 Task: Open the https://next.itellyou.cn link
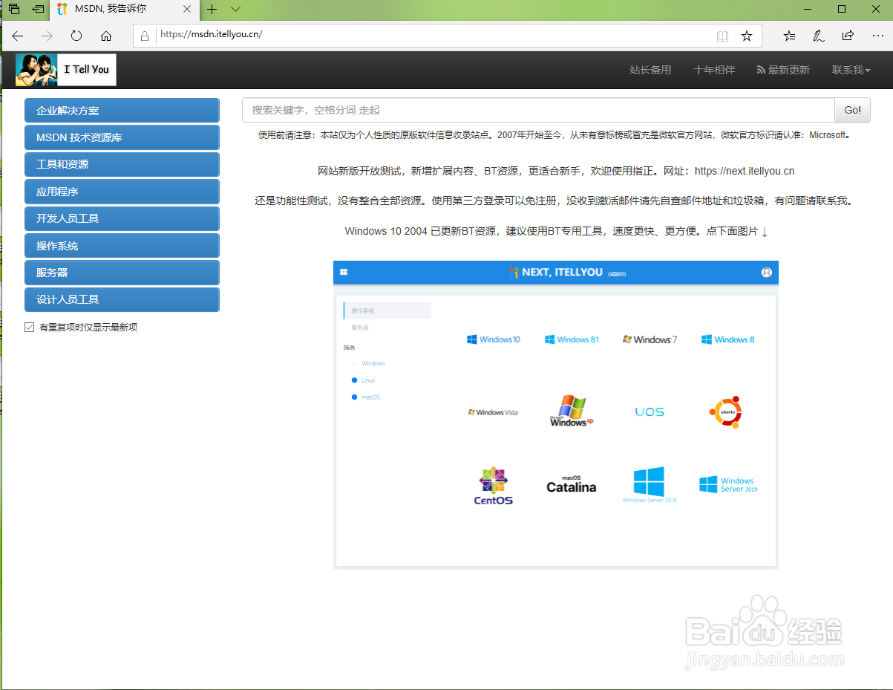(744, 171)
